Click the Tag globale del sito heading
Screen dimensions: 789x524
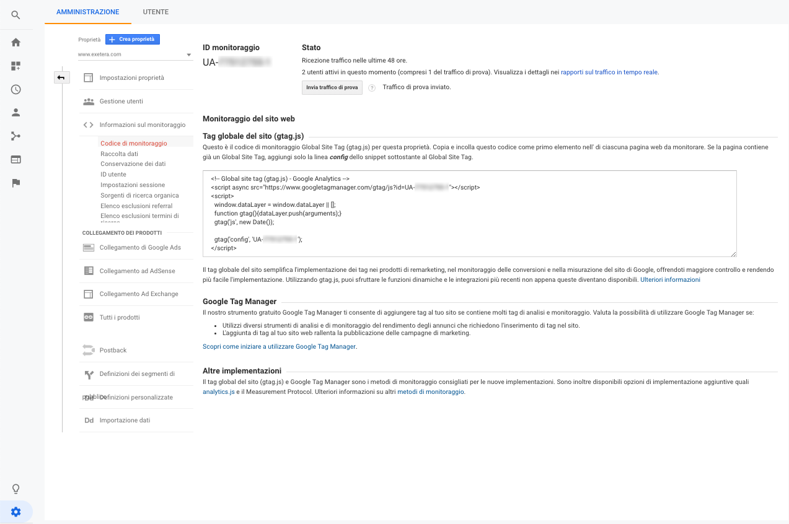[253, 136]
